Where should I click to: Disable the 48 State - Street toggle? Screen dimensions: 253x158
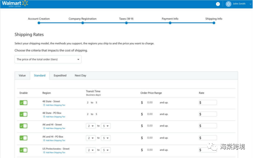[24, 103]
